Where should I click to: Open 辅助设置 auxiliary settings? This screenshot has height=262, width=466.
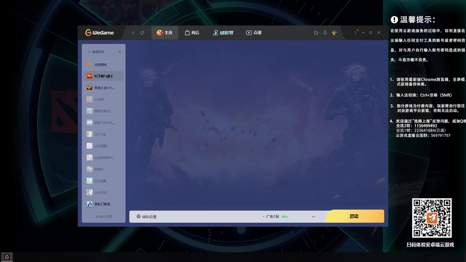(147, 217)
